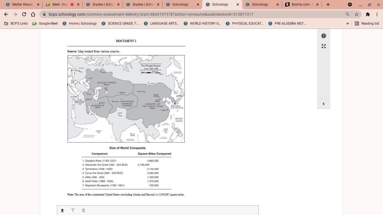Click the zoom magnifier icon in address bar
The height and width of the screenshot is (215, 383).
pyautogui.click(x=348, y=14)
